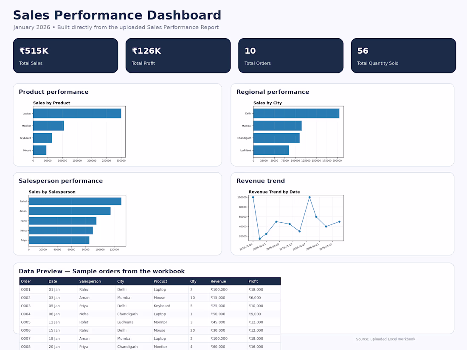Click the Source: uploaded Excel workbook note

(x=385, y=339)
